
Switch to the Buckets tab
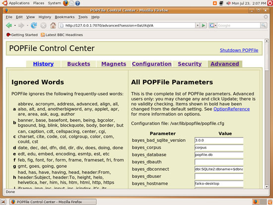(79, 64)
